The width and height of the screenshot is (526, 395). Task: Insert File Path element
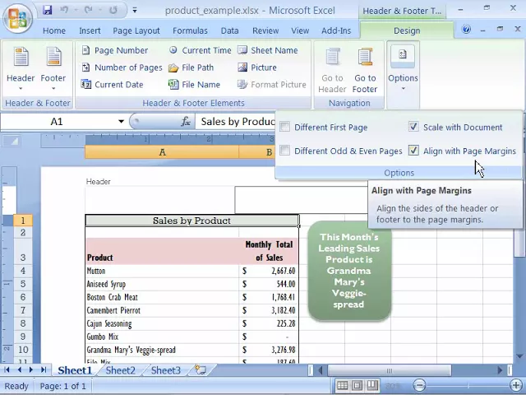point(191,67)
